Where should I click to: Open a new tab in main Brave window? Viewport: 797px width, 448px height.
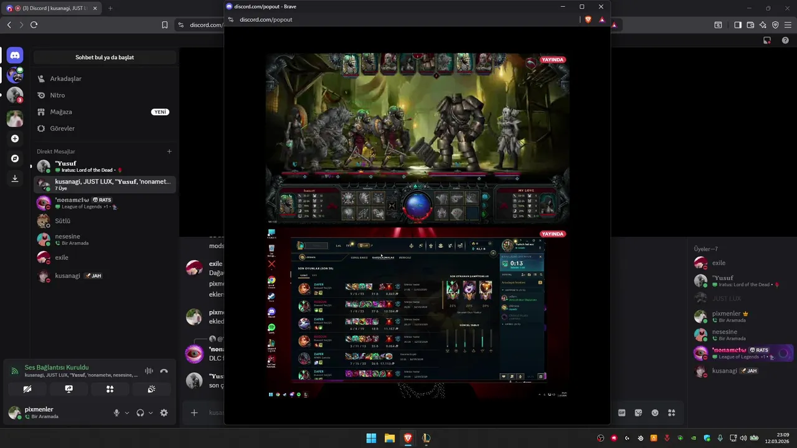110,8
